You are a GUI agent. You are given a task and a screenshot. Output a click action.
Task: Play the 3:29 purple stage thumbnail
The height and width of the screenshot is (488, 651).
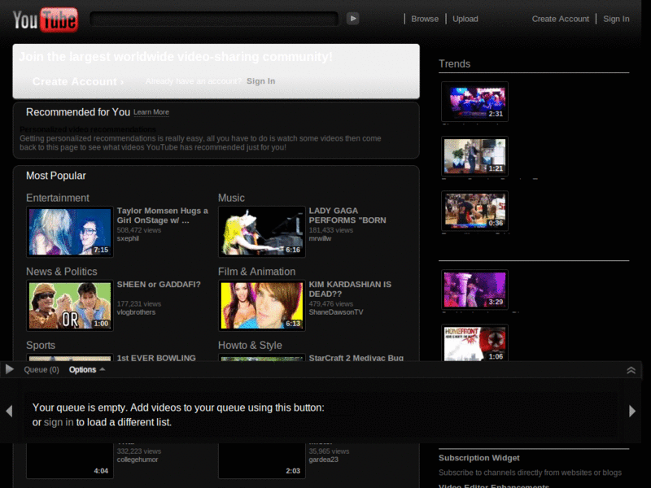point(474,290)
